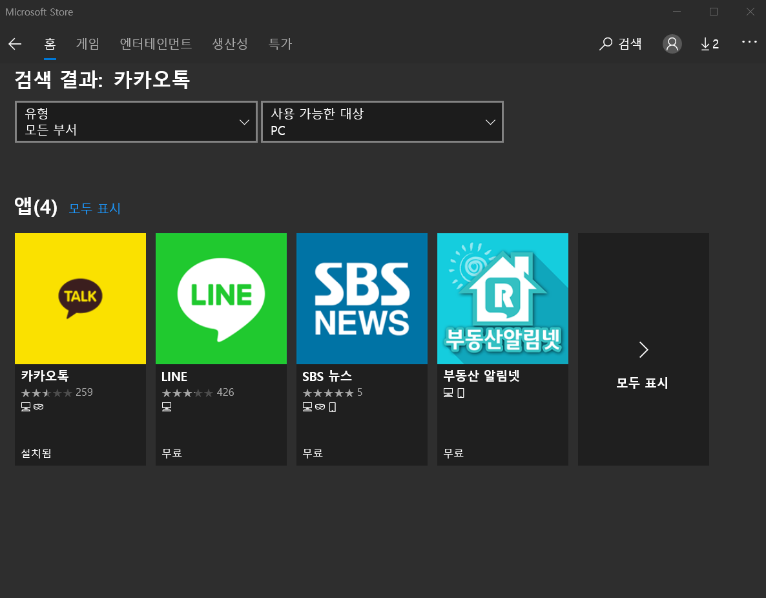
Task: Click the 무료 price under LINE
Action: pos(172,453)
